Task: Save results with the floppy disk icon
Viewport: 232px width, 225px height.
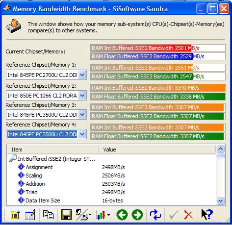Action: coord(66,214)
